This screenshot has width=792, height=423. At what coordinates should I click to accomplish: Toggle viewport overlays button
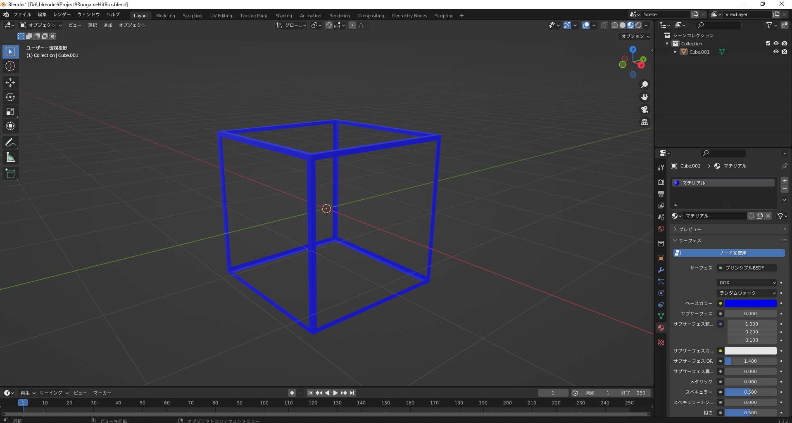(586, 25)
